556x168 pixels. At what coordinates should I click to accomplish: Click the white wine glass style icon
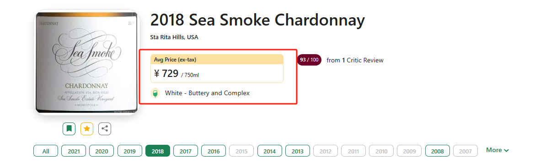[155, 93]
